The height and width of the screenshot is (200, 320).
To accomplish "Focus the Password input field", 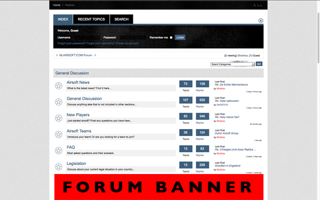I will (x=133, y=37).
